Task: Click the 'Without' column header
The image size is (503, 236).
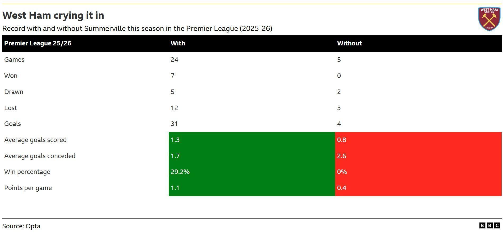Action: 349,43
